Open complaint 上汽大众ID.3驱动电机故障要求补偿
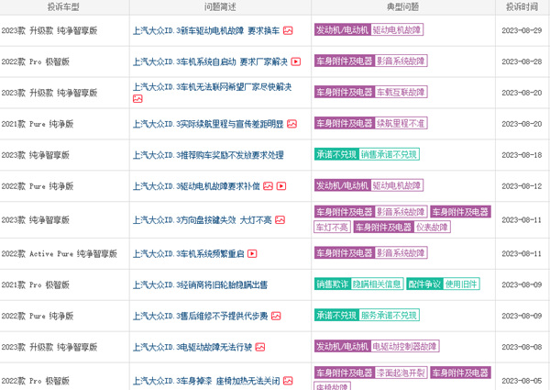The image size is (550, 390). click(196, 186)
